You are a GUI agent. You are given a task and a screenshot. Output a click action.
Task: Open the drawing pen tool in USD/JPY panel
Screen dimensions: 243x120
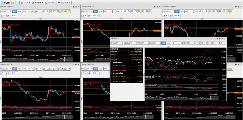[3, 15]
